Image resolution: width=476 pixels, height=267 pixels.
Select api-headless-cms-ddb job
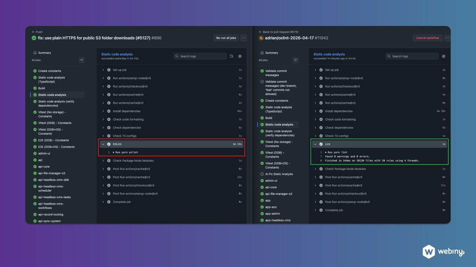tap(54, 180)
